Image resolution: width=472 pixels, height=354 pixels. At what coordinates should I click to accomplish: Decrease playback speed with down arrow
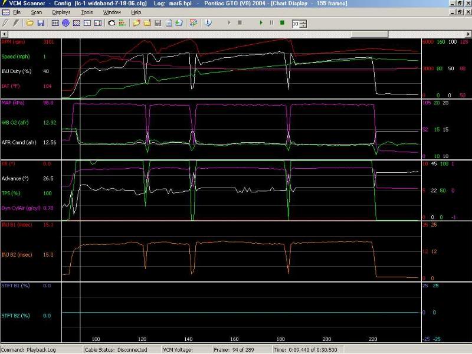coord(303,26)
